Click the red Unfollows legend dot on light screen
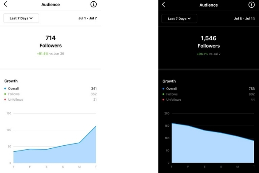 coord(5,99)
